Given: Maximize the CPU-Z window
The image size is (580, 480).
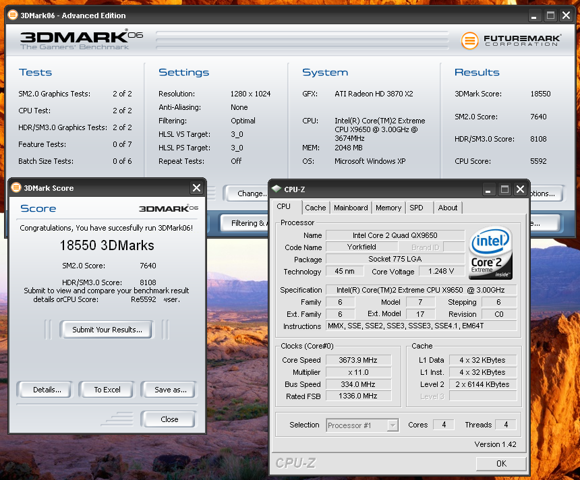Looking at the screenshot, I should tap(504, 189).
